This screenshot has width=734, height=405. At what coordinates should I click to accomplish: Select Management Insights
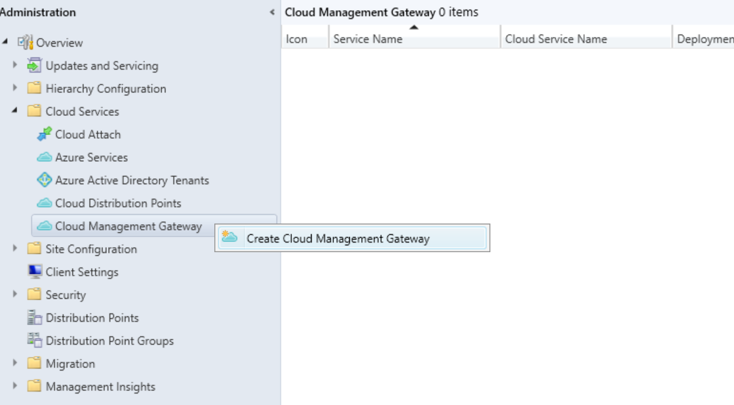(x=100, y=387)
